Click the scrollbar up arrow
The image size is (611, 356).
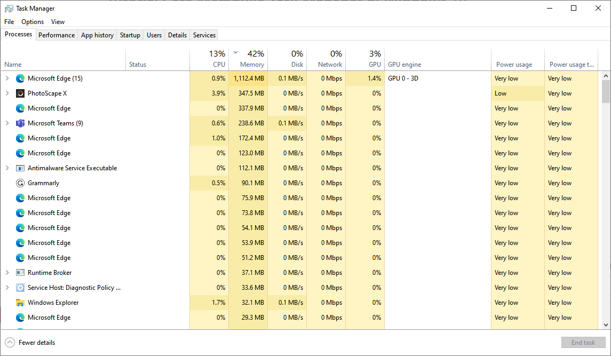point(606,76)
